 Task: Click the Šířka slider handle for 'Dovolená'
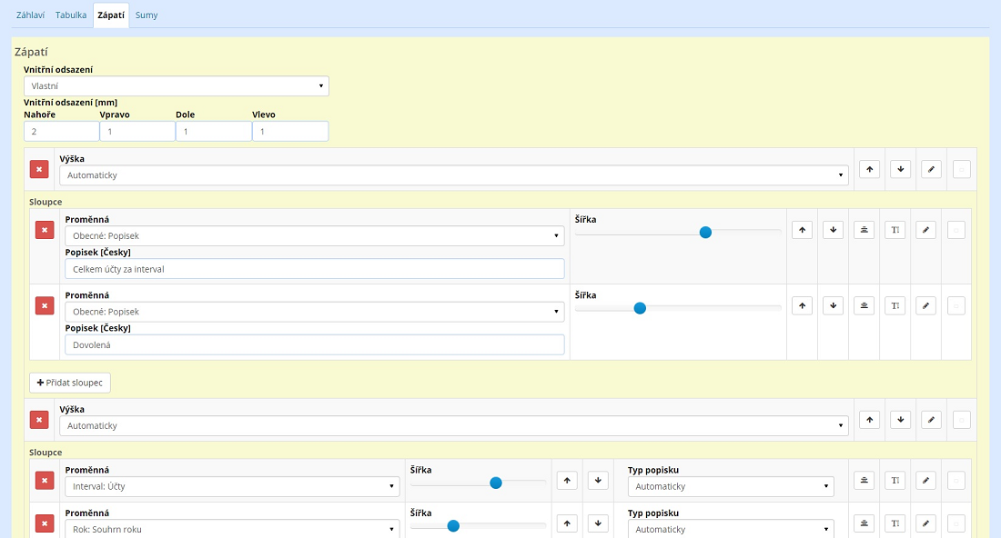click(x=640, y=308)
